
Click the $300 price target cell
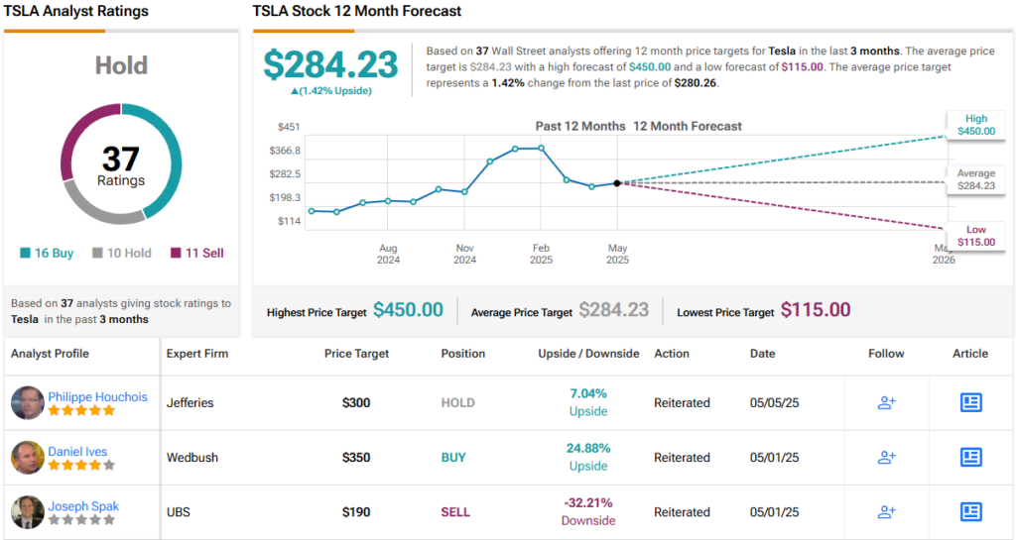click(x=356, y=403)
